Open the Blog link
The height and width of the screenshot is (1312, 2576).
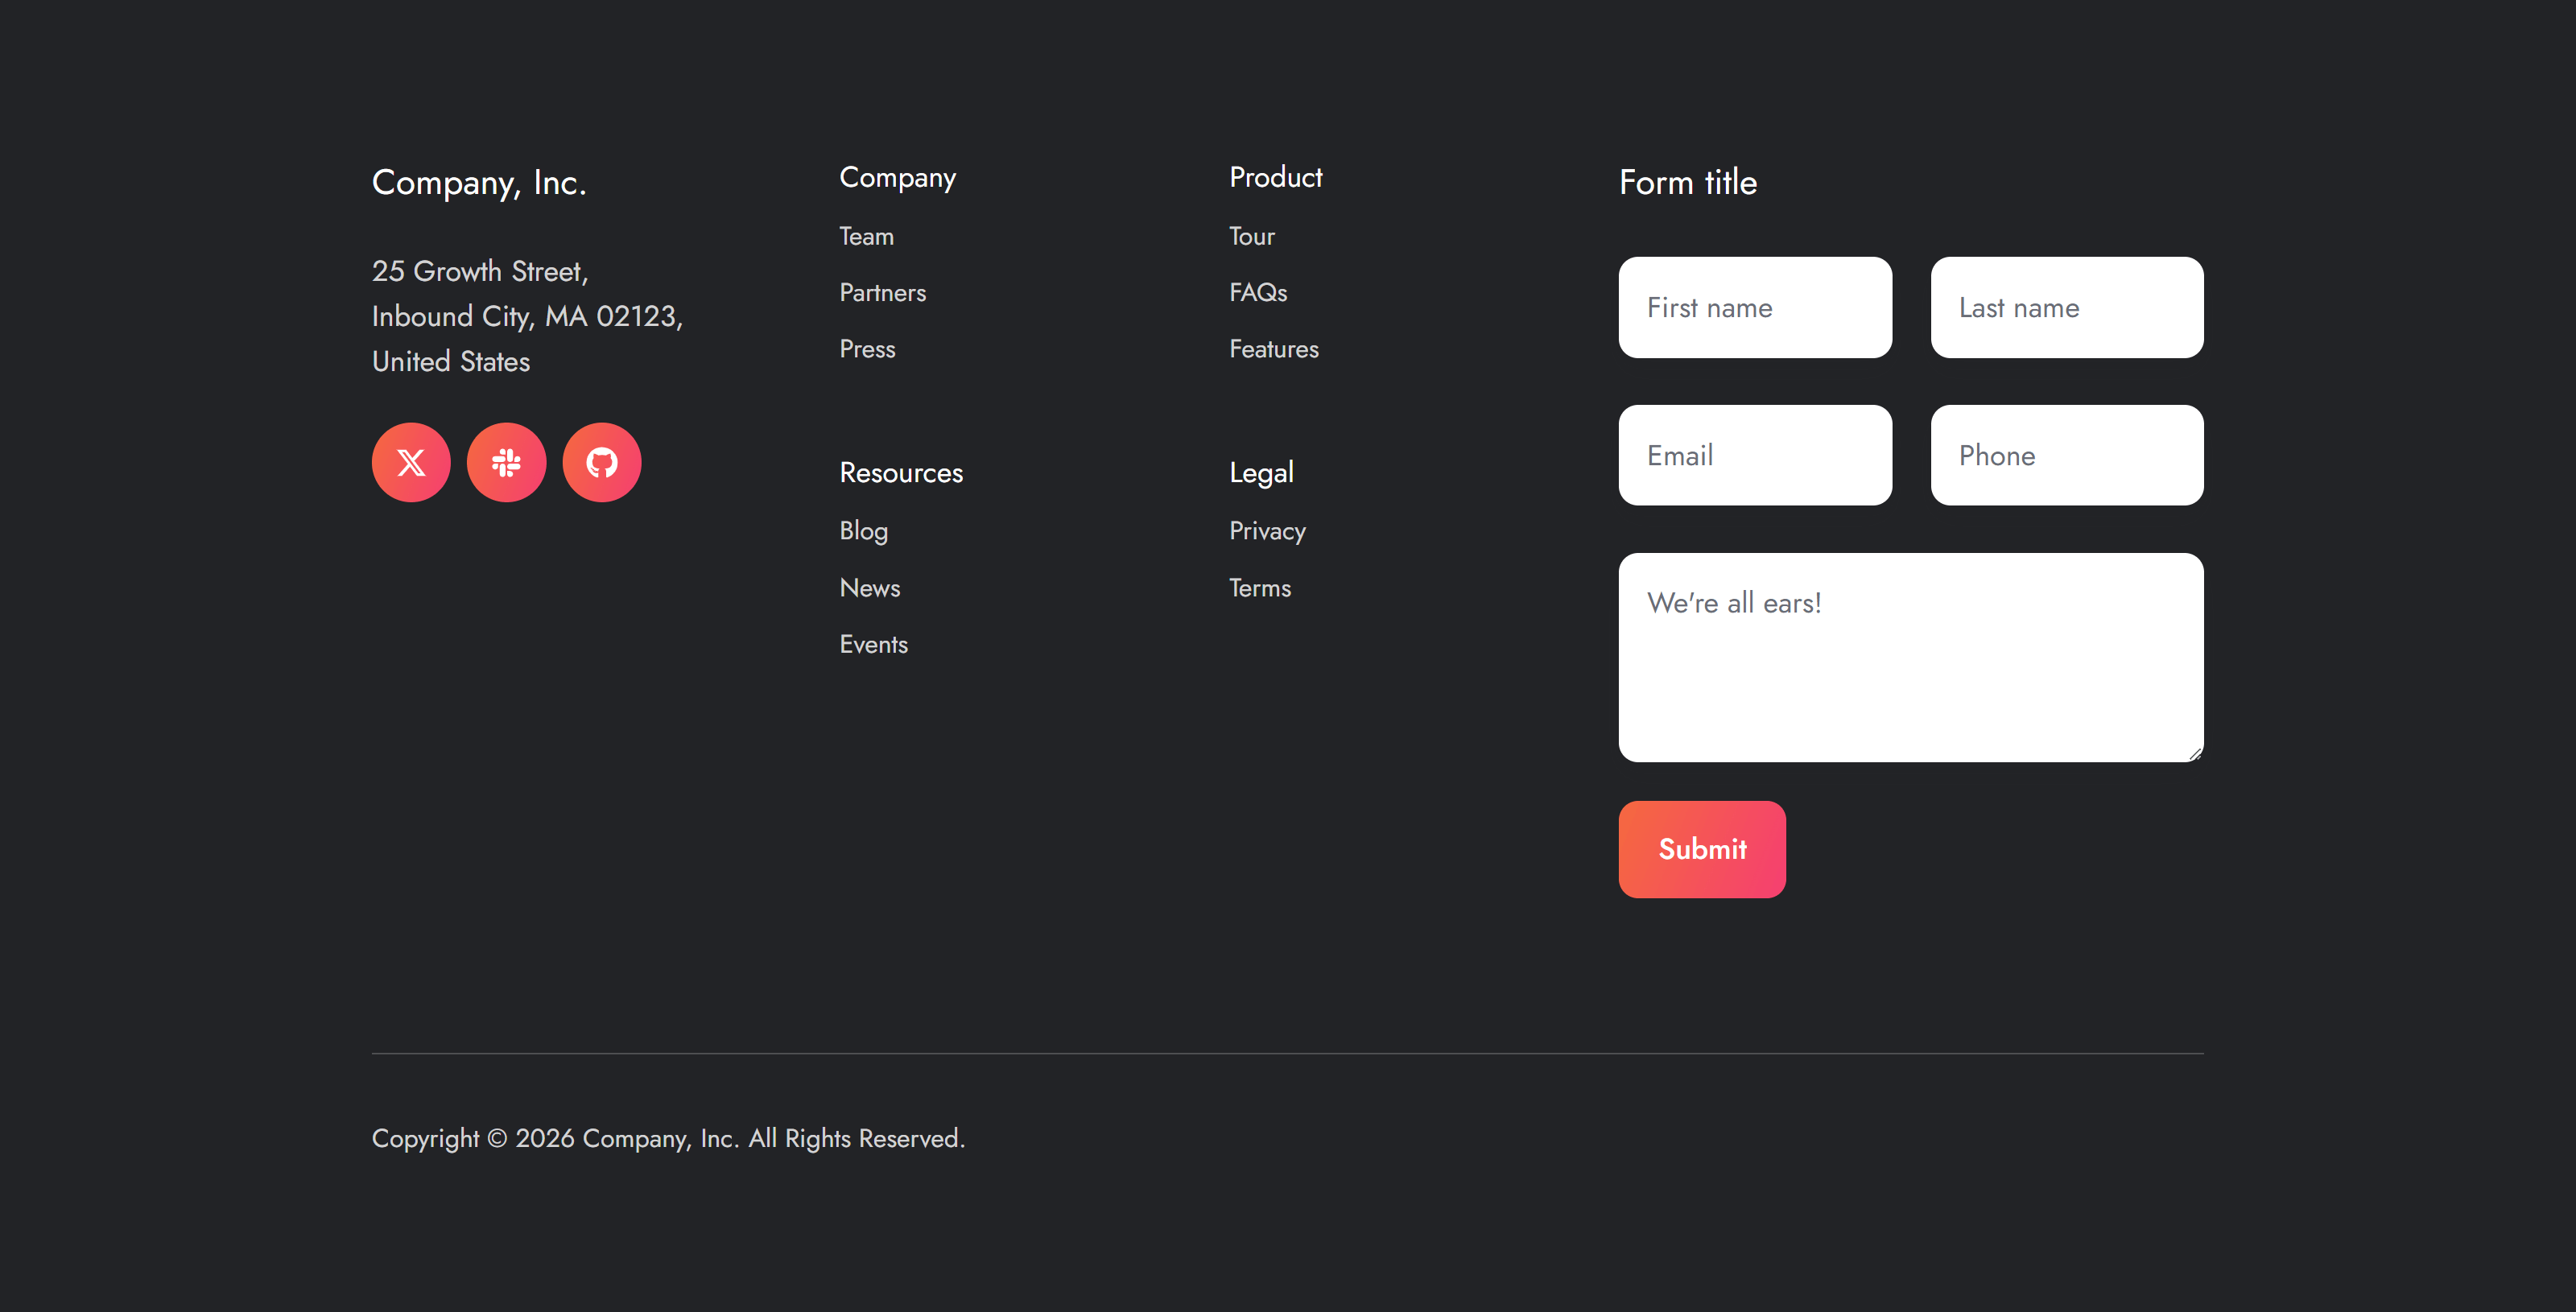click(x=863, y=531)
